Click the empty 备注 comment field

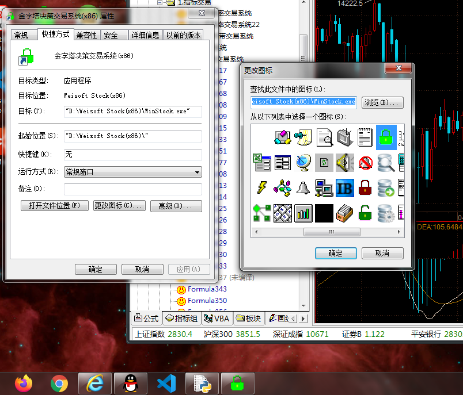point(133,189)
